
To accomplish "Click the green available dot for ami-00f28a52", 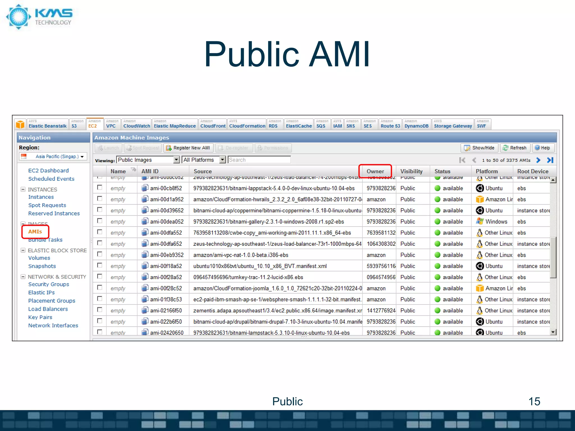I will (437, 277).
